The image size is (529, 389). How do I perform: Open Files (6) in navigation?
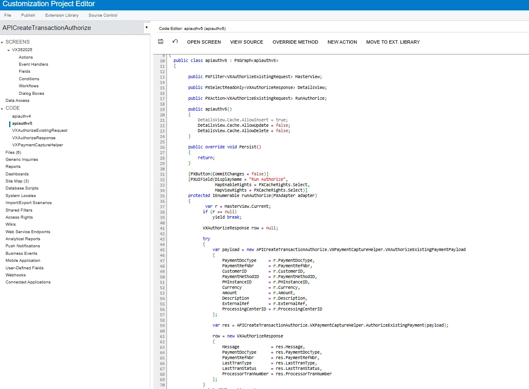pos(13,153)
